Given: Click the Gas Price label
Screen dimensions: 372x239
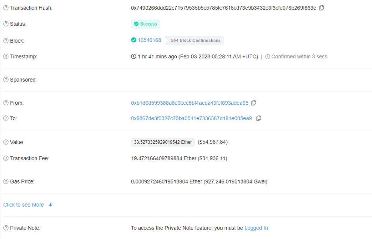Looking at the screenshot, I should [x=22, y=181].
